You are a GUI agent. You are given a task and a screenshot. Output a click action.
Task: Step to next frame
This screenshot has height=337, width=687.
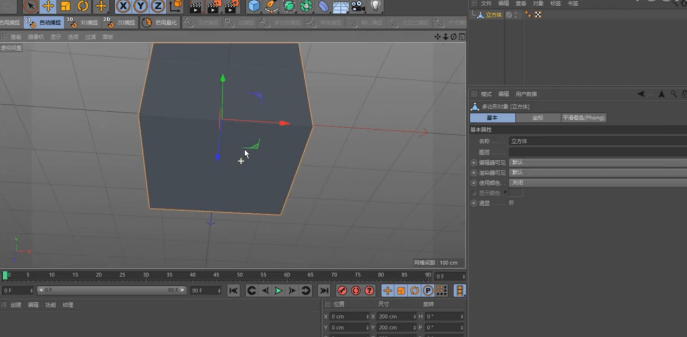292,291
